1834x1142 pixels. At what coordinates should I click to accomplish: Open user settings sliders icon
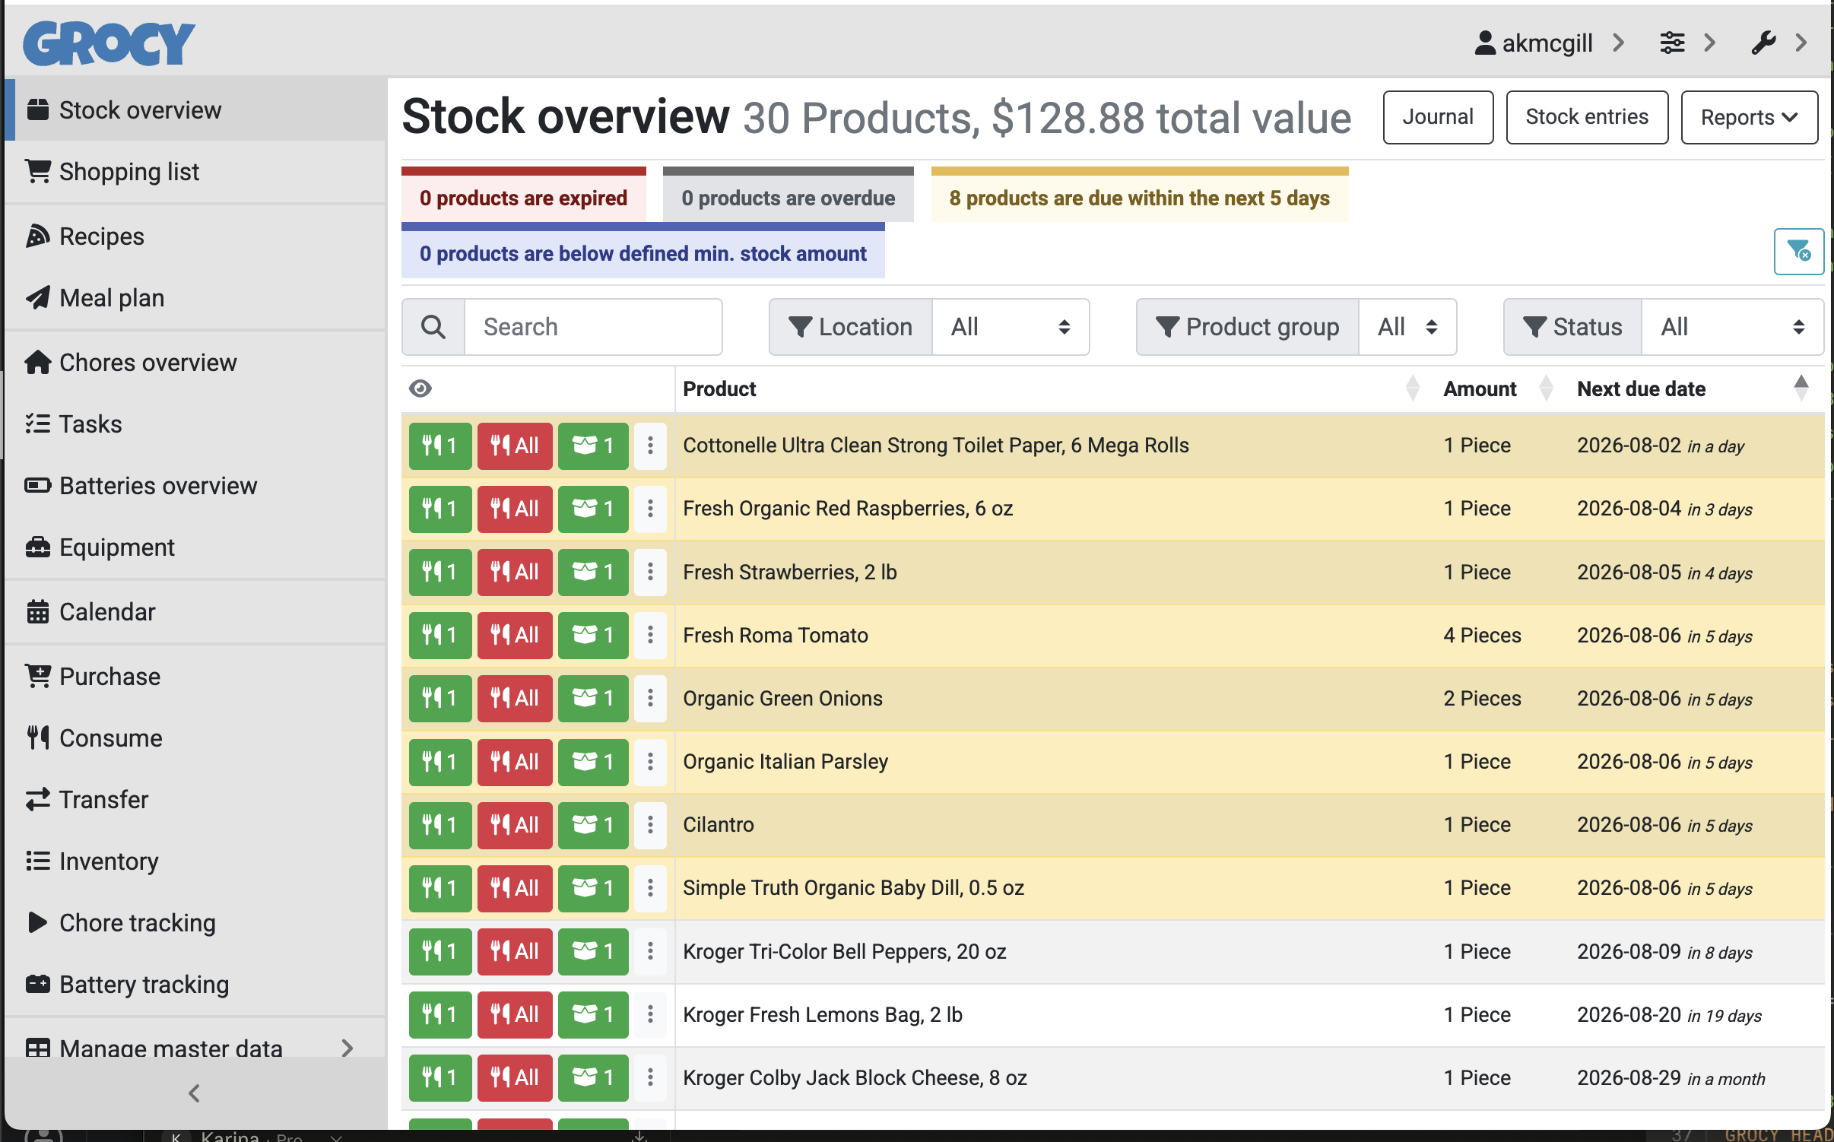coord(1672,43)
